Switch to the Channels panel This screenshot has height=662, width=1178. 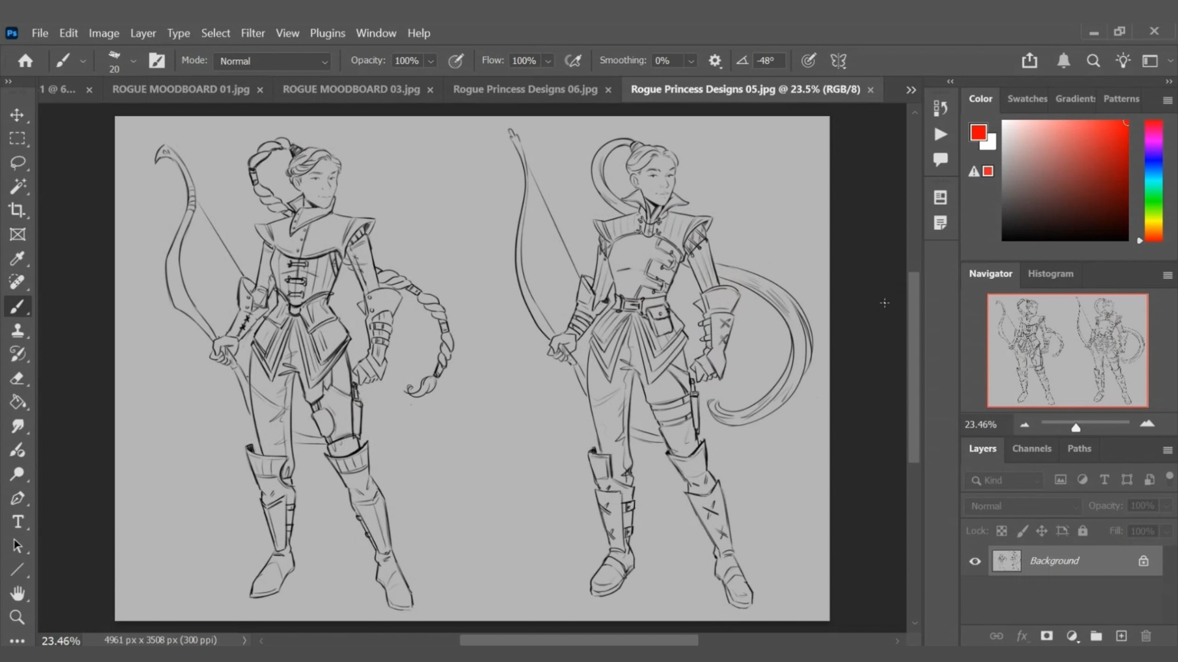tap(1031, 449)
